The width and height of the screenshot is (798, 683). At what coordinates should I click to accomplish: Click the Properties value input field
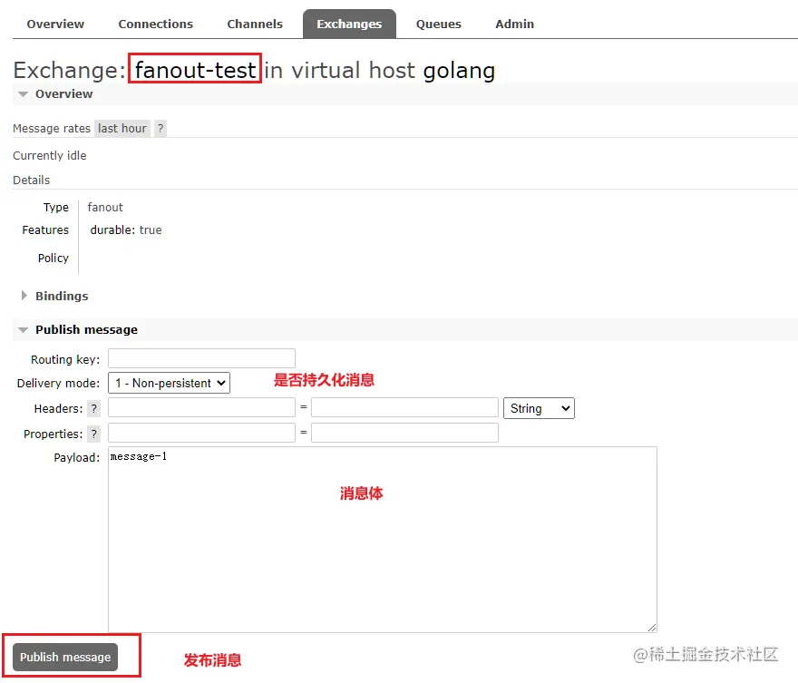coord(404,433)
